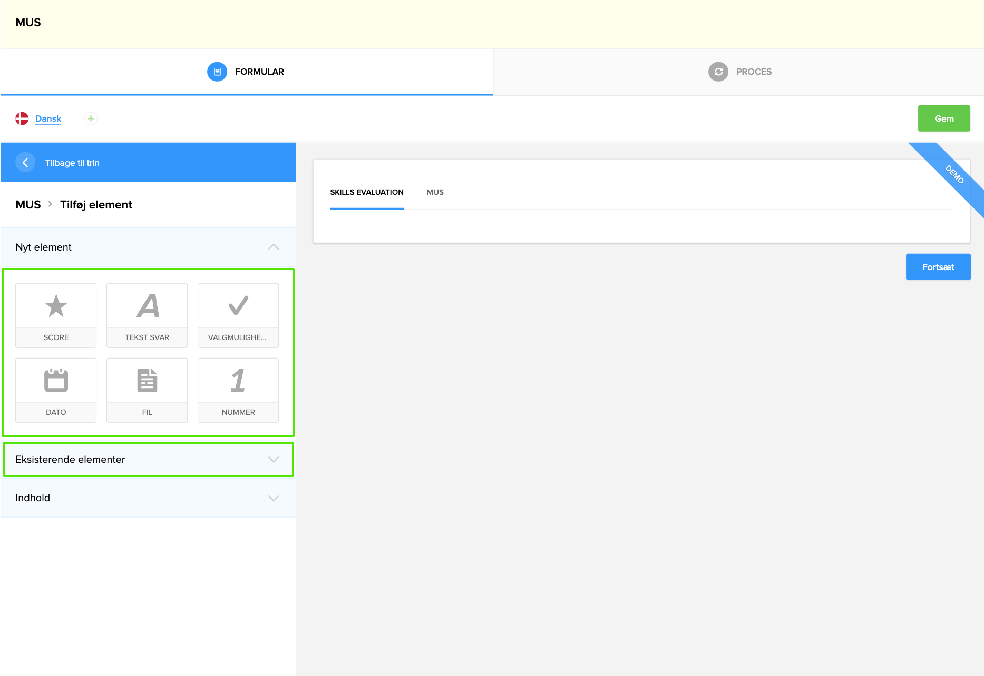The image size is (984, 676).
Task: Click the Fortsæt button
Action: tap(938, 267)
